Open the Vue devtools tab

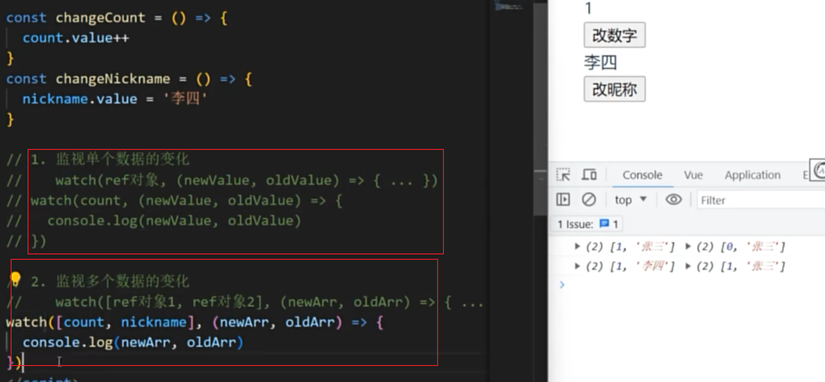point(693,175)
